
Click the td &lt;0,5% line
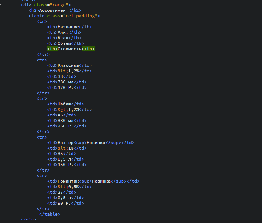(x=69, y=187)
